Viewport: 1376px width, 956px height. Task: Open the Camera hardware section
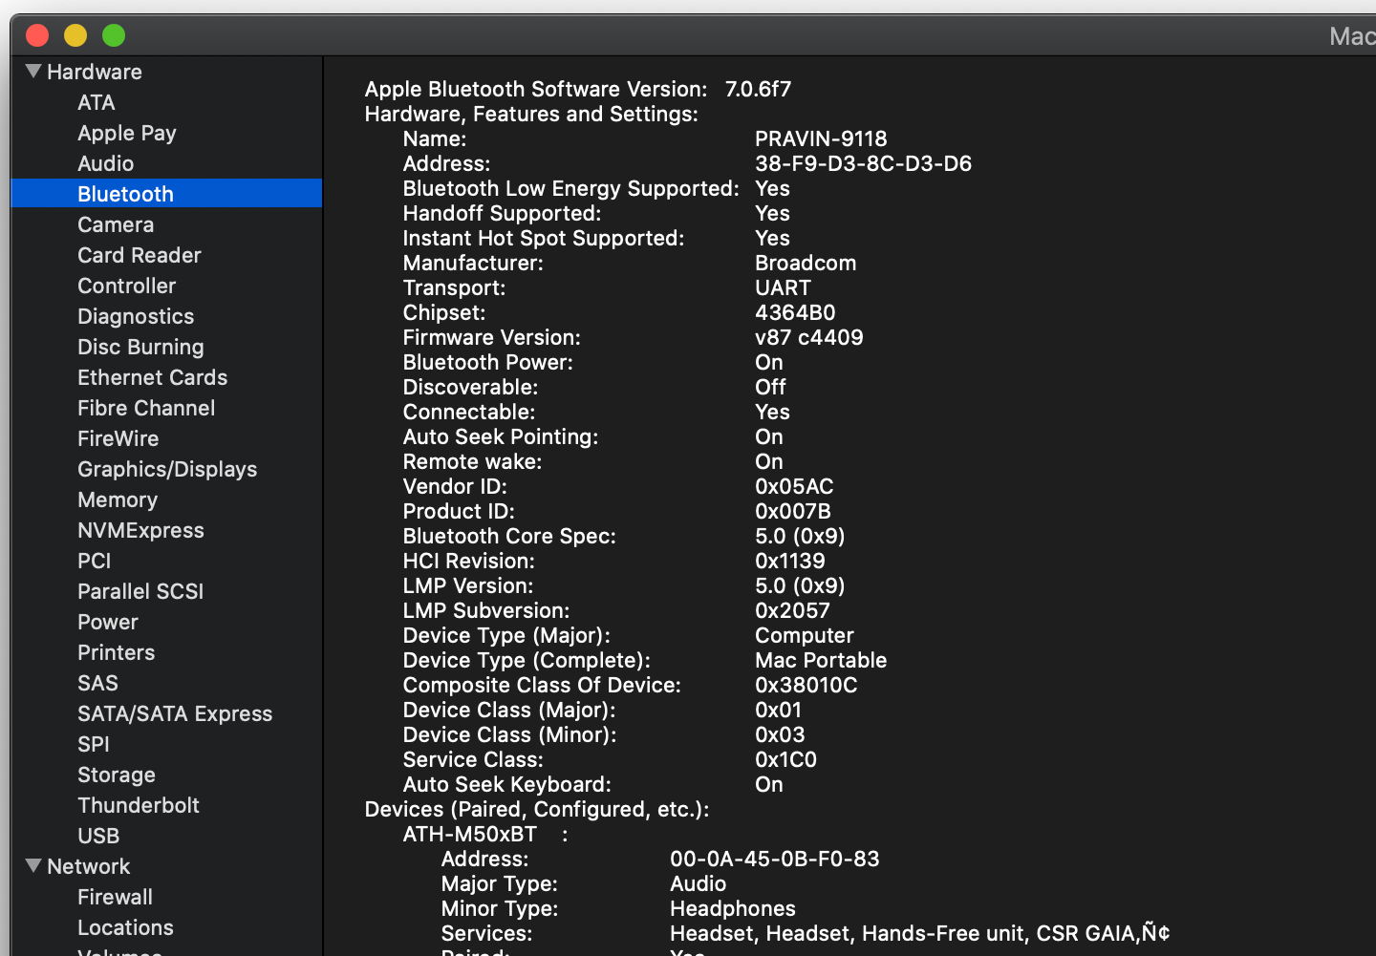tap(115, 224)
